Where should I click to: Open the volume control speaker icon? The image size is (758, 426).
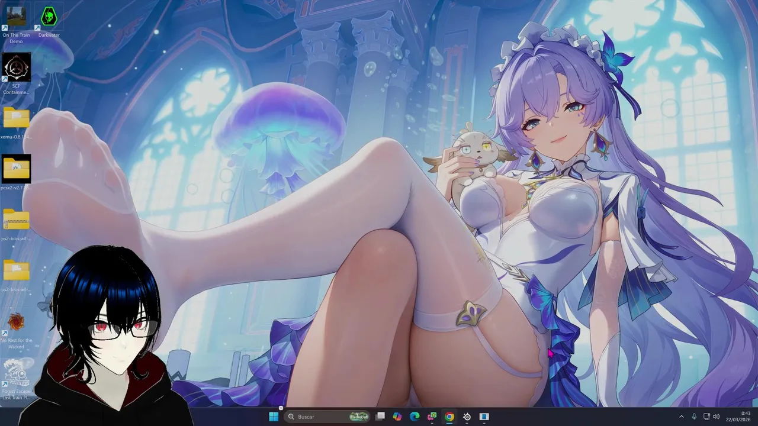[716, 417]
